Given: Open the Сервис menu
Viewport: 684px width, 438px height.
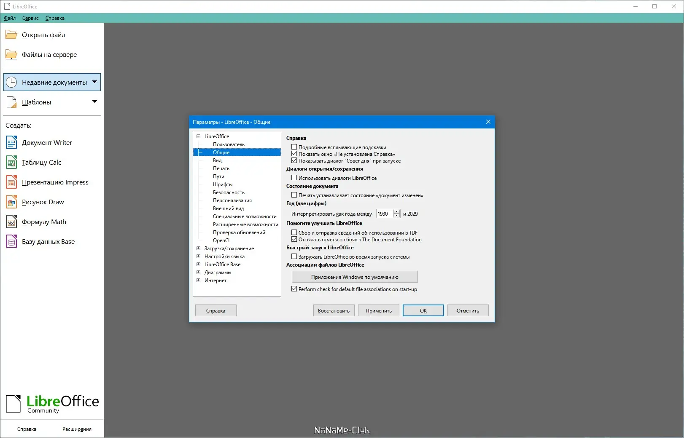Looking at the screenshot, I should [x=30, y=18].
